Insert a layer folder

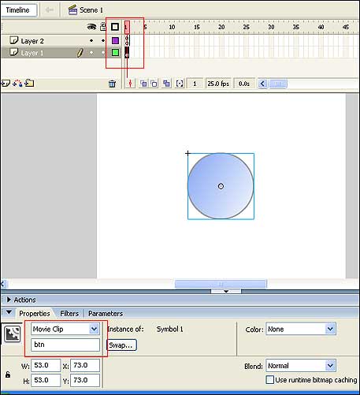coord(29,84)
